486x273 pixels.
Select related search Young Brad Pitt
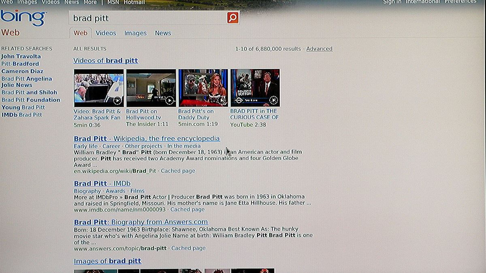pos(23,108)
